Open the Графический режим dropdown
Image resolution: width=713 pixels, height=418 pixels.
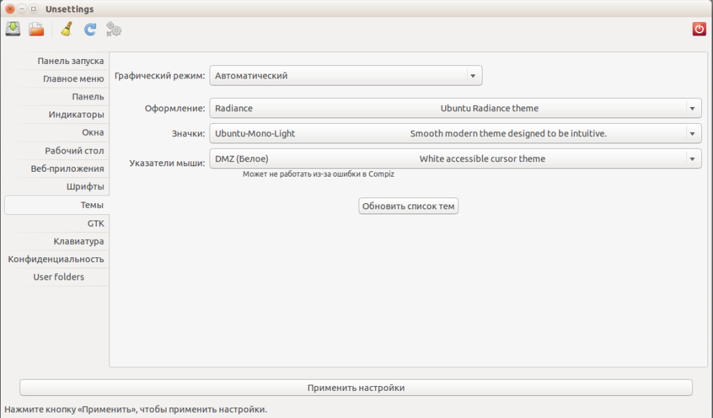(345, 76)
